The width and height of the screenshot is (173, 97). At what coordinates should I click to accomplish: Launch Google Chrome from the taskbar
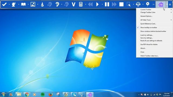click(27, 95)
